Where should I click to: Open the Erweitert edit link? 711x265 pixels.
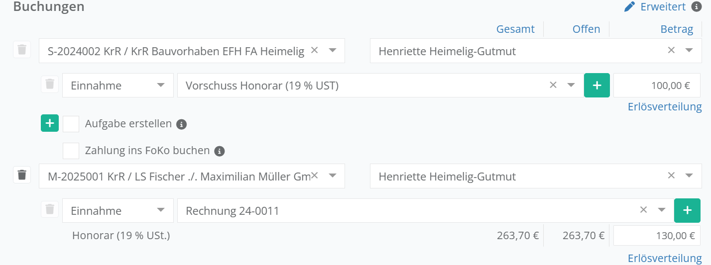[x=654, y=7]
